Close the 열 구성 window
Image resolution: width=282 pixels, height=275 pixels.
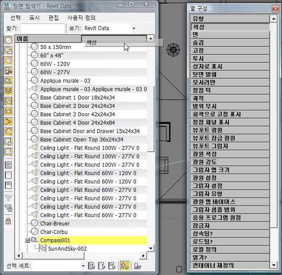(x=275, y=8)
